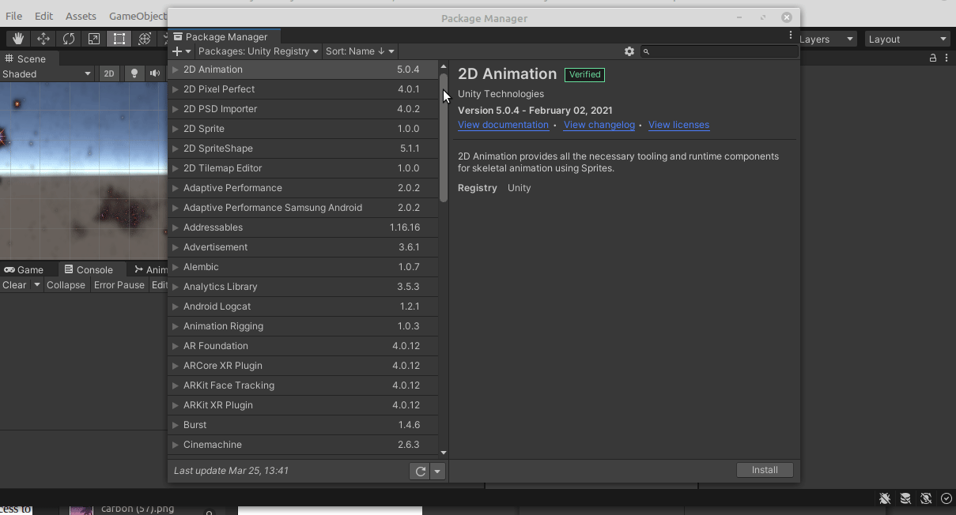The width and height of the screenshot is (956, 515).
Task: Open the Layers dropdown
Action: pos(826,39)
